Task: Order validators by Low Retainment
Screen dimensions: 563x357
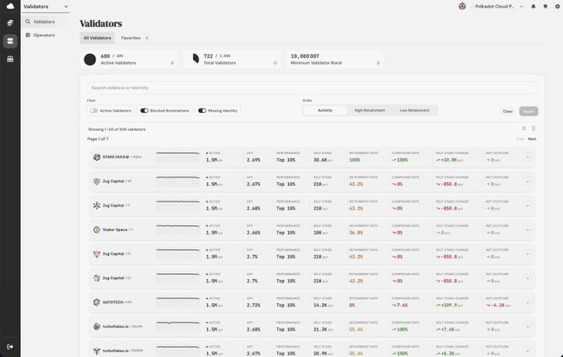Action: 414,110
